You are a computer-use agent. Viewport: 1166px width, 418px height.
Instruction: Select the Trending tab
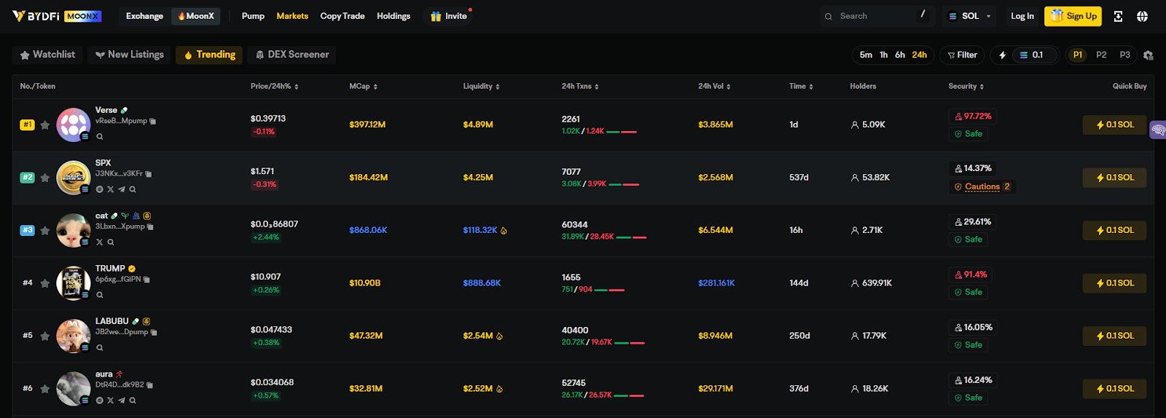point(210,55)
